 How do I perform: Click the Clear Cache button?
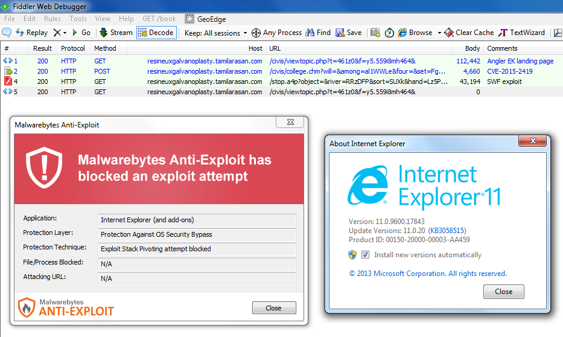[x=469, y=33]
